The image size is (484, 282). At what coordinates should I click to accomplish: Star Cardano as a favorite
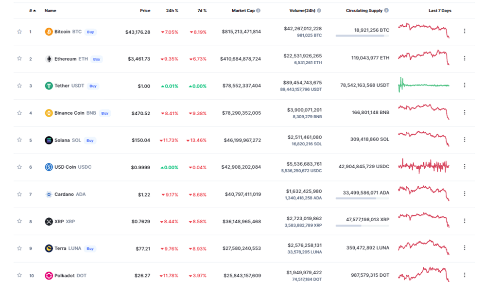click(x=19, y=194)
